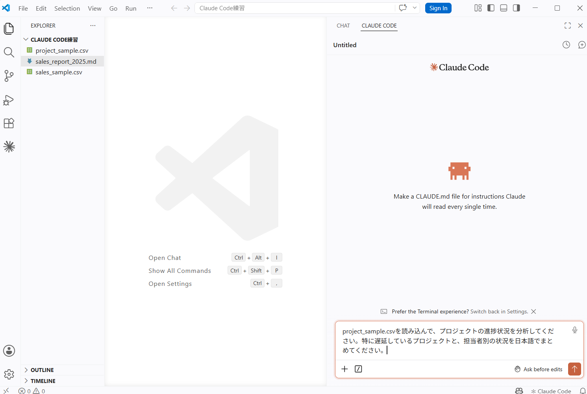Open the chat dropdown arrow in title bar
Screen dimensions: 587x394
[415, 8]
